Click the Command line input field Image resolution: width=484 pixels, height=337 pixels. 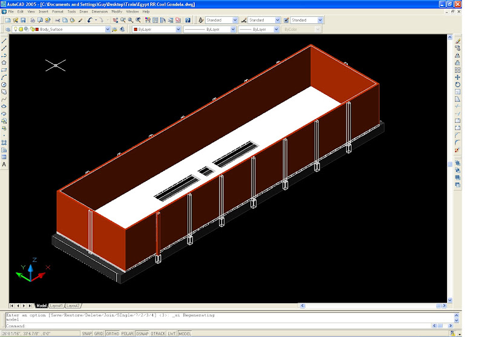pos(218,326)
